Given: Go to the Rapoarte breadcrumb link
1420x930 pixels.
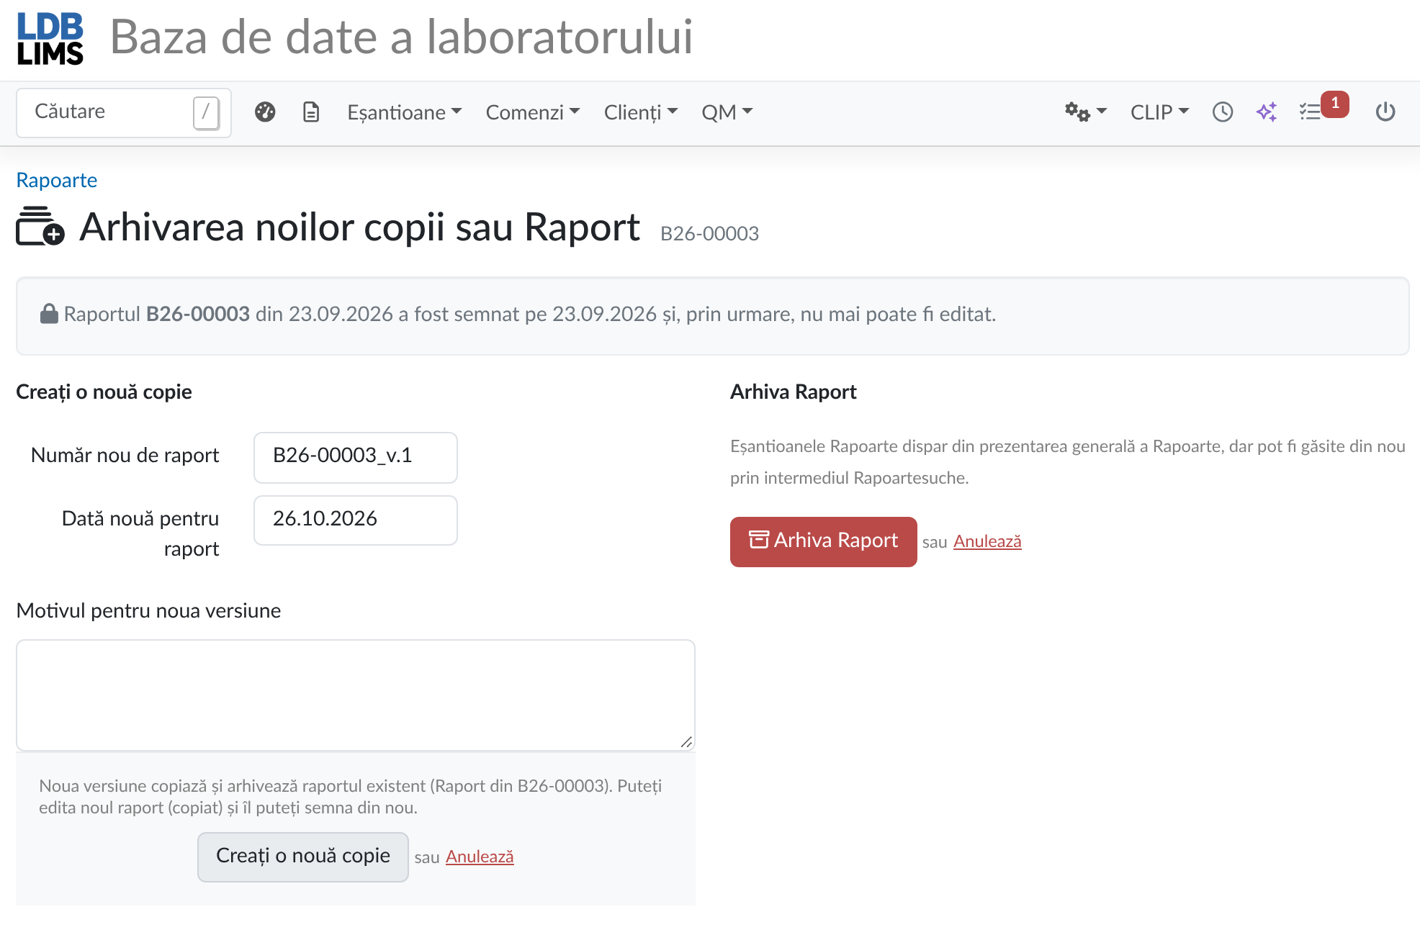Looking at the screenshot, I should 56,180.
